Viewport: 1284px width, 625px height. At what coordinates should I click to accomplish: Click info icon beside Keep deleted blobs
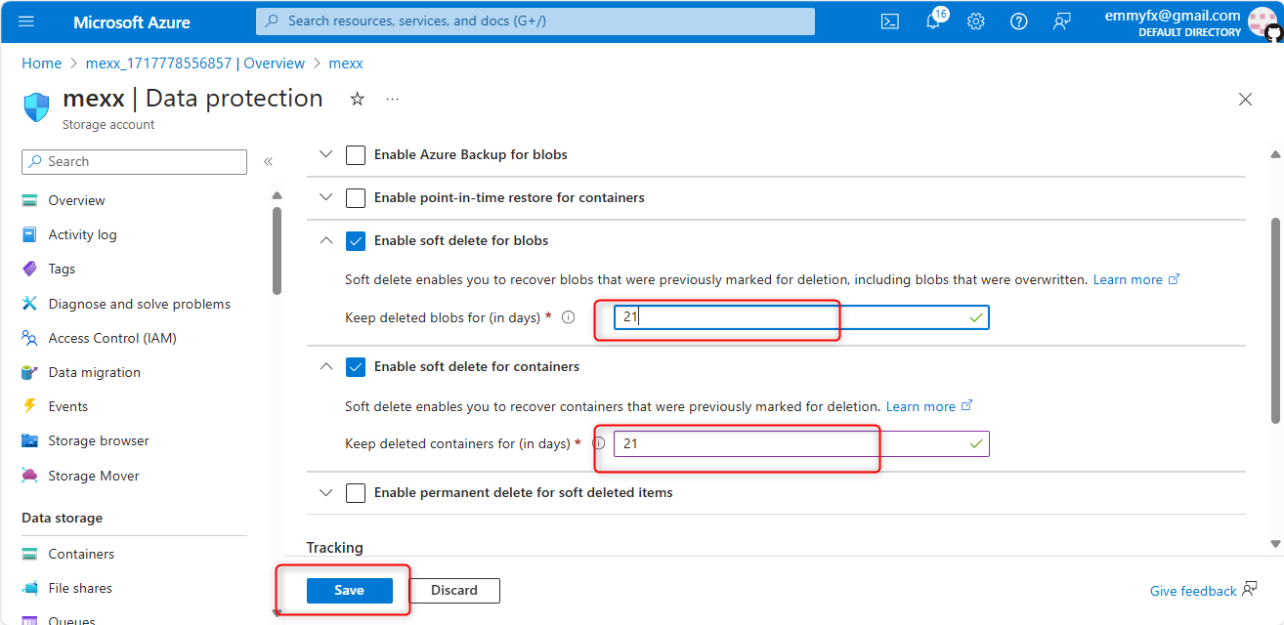coord(569,317)
